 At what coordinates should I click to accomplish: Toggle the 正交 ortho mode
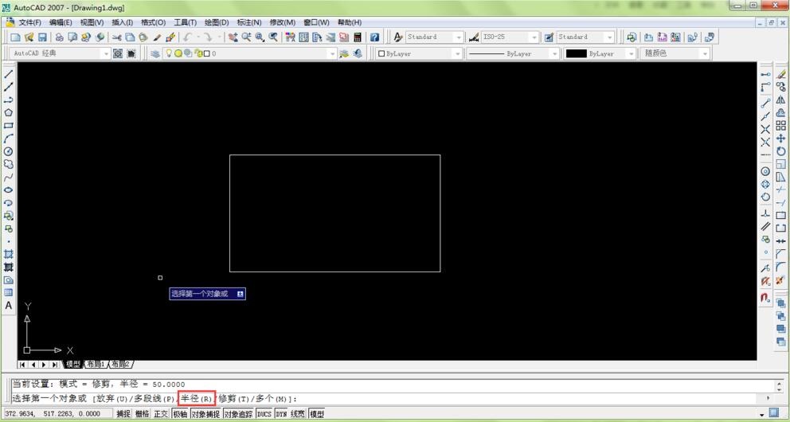(161, 414)
